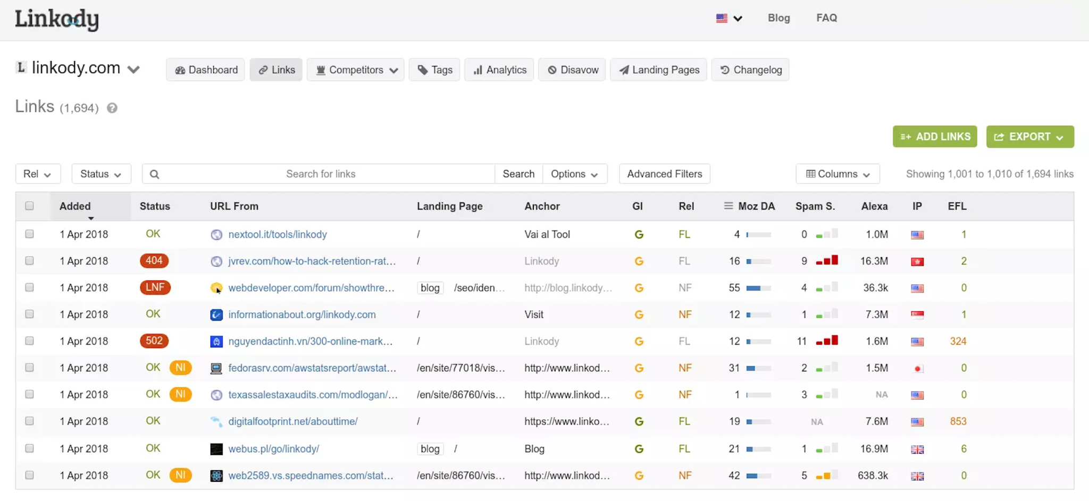Tick the checkbox for the digitalfootprint.net row
1089x501 pixels.
29,421
